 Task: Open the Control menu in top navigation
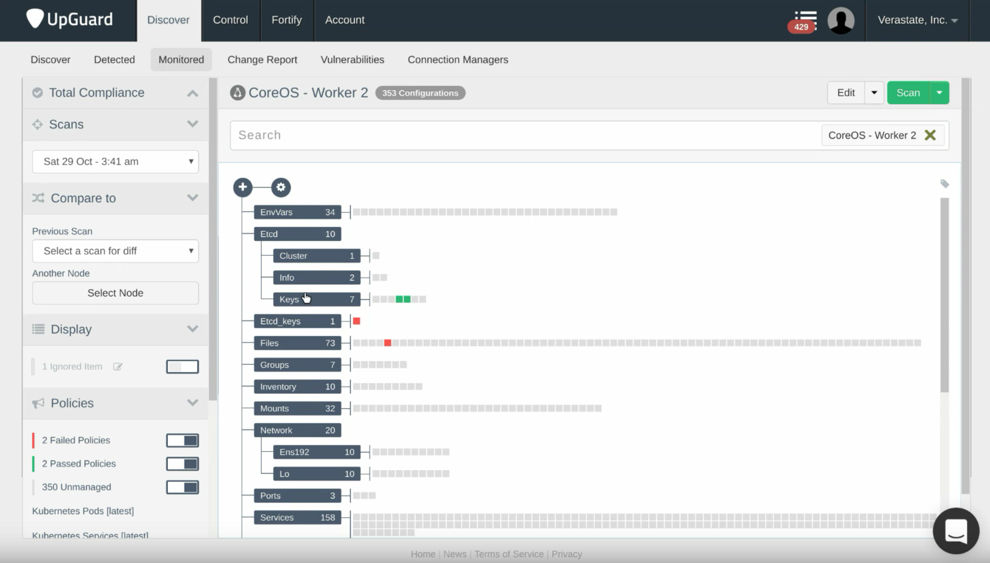pos(230,20)
